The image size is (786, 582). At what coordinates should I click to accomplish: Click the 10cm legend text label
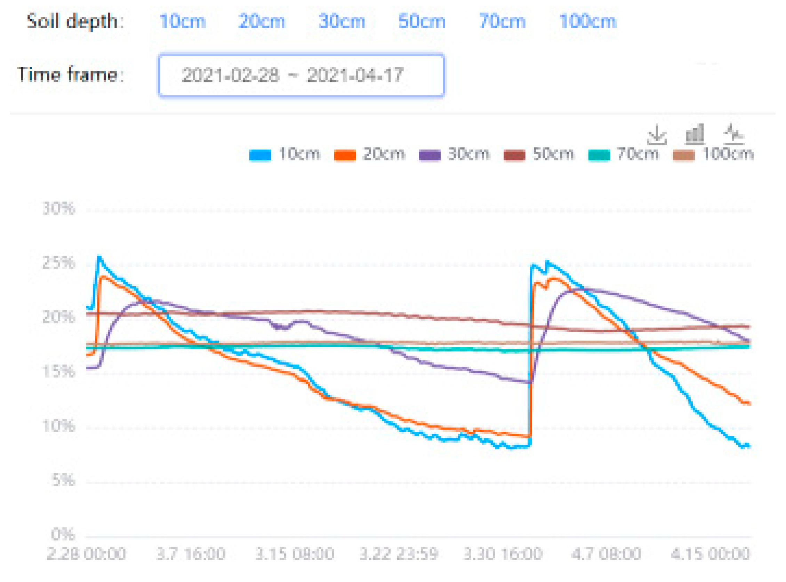299,154
